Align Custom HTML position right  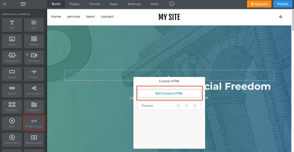tap(195, 106)
